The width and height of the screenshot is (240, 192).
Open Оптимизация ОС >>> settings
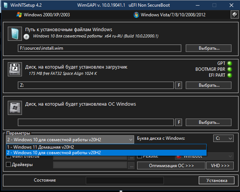(x=171, y=166)
